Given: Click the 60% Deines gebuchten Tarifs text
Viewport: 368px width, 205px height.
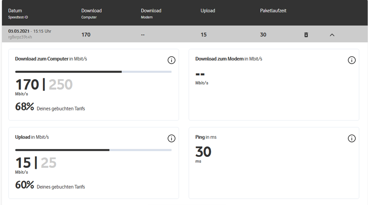Looking at the screenshot, I should [50, 186].
